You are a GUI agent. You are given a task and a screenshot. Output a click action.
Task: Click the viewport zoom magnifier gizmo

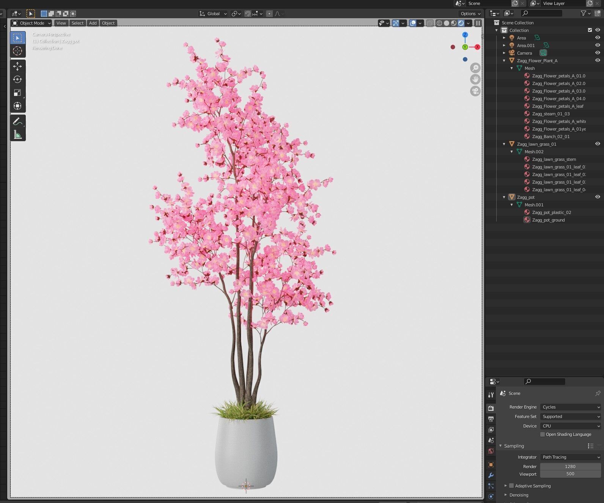pyautogui.click(x=475, y=68)
